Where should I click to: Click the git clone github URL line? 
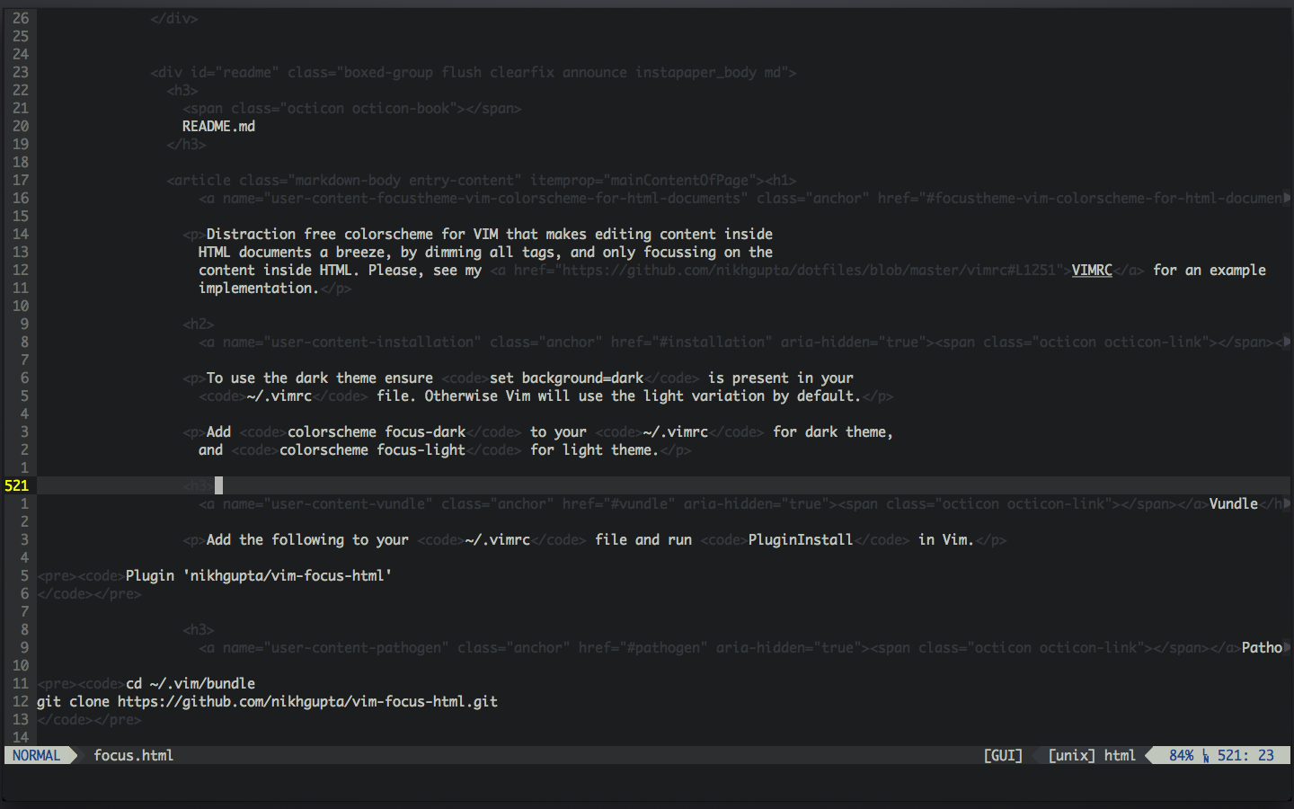[x=267, y=701]
